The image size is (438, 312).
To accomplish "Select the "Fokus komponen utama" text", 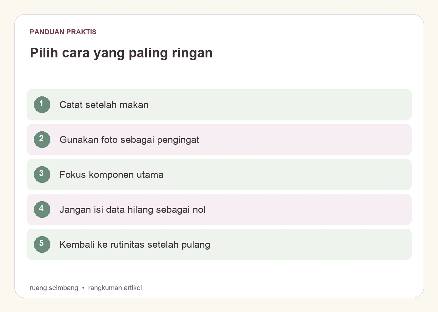I will [x=111, y=175].
